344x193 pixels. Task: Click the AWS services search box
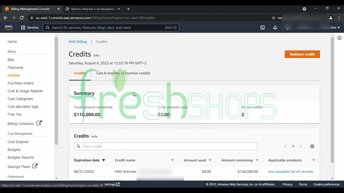click(111, 28)
